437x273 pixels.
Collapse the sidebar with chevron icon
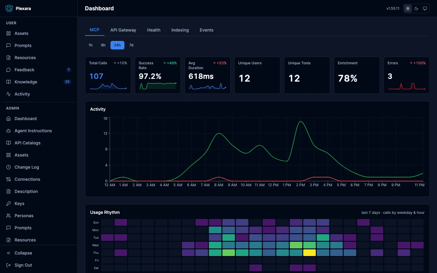pyautogui.click(x=8, y=253)
